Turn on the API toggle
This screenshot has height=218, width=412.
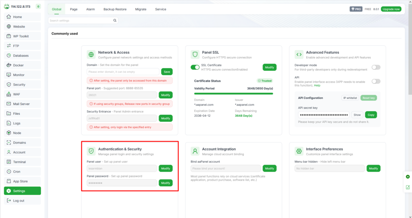(x=376, y=81)
